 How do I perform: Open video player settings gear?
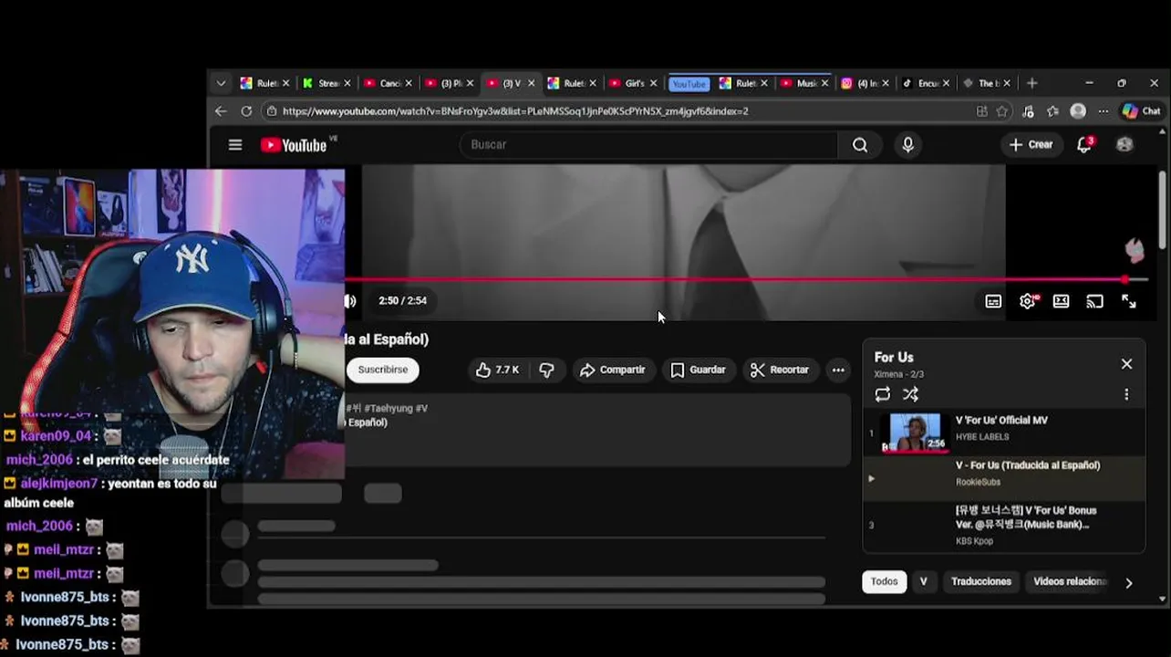(1028, 301)
